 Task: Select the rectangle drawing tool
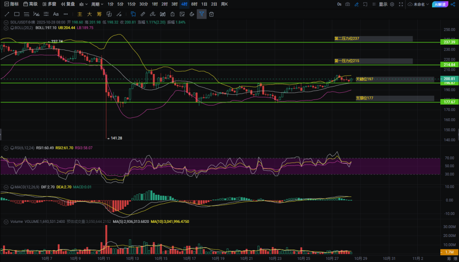point(17,14)
